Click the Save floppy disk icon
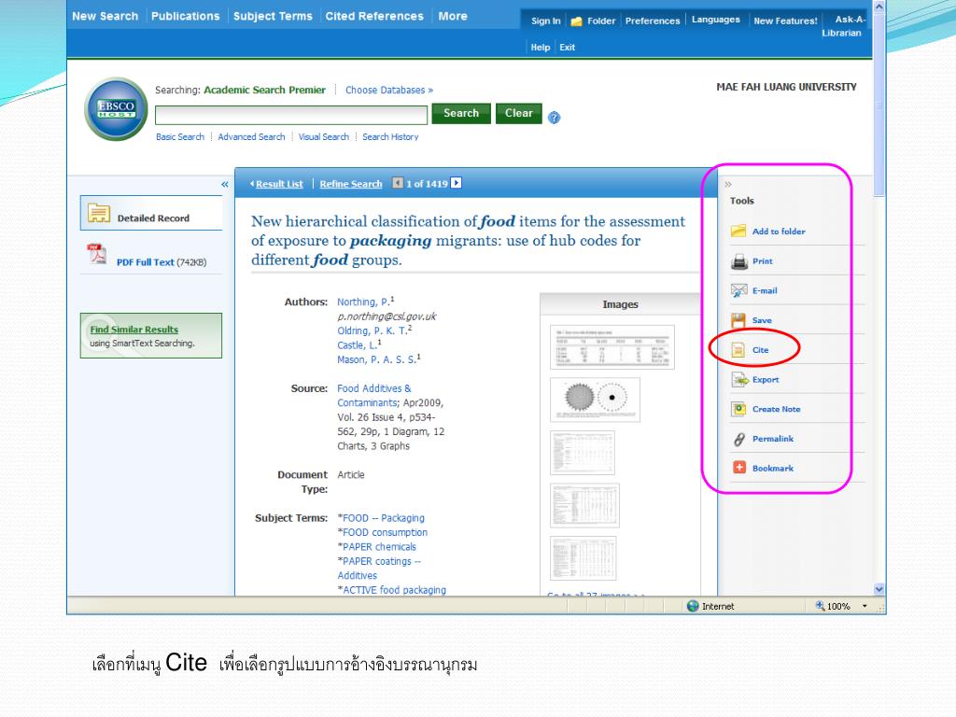 [x=738, y=320]
